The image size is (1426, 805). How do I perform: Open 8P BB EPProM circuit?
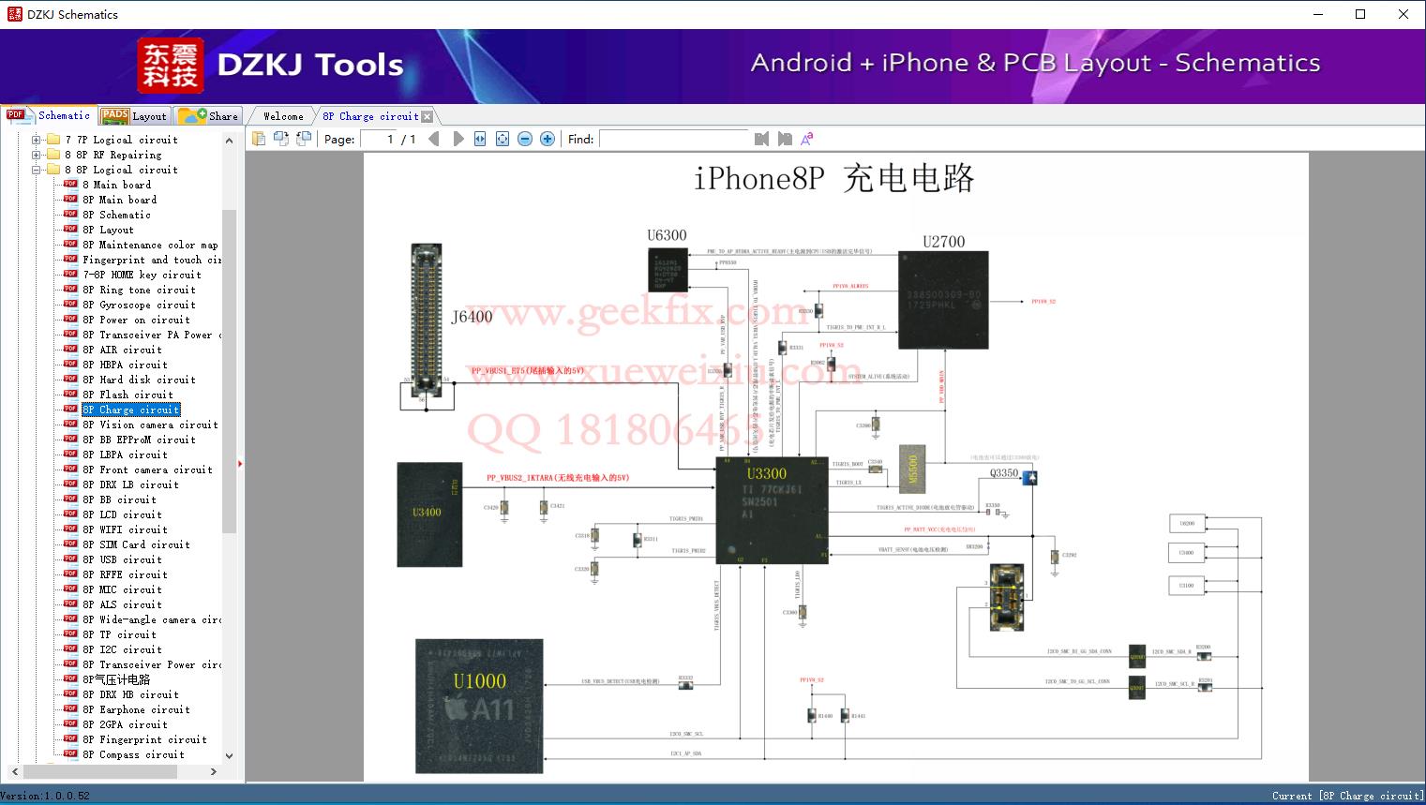click(x=139, y=440)
